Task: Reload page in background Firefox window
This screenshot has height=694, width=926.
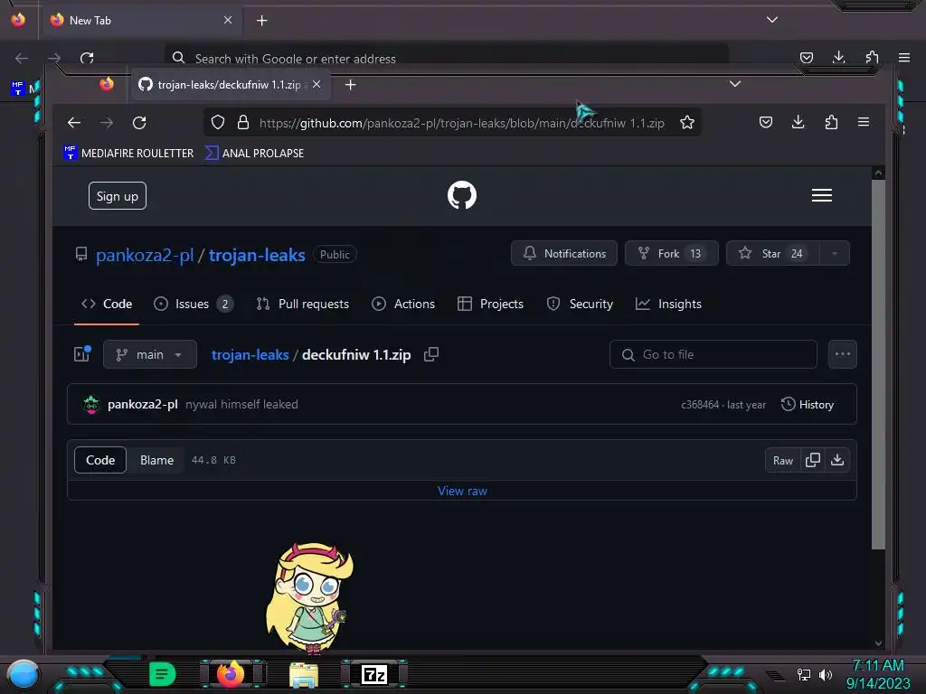Action: pyautogui.click(x=87, y=58)
